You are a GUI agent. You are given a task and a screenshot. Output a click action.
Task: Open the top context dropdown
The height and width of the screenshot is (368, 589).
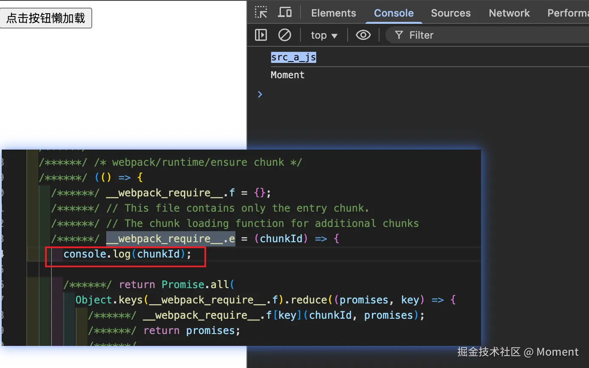point(324,35)
